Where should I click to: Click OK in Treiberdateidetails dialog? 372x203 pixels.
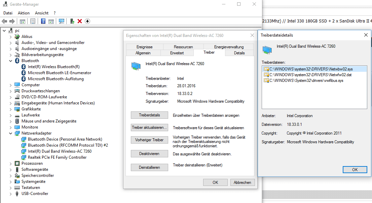point(355,170)
